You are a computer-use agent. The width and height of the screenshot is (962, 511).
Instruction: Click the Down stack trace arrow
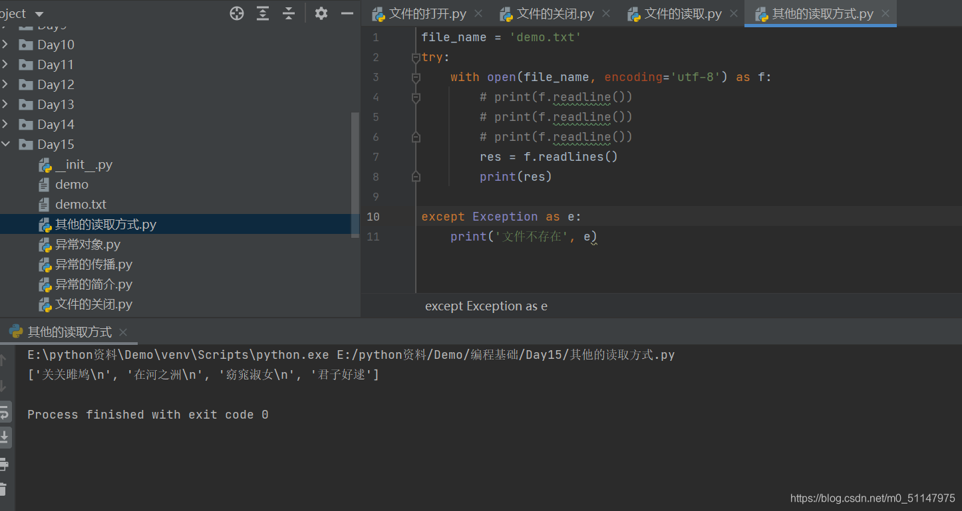pos(3,385)
